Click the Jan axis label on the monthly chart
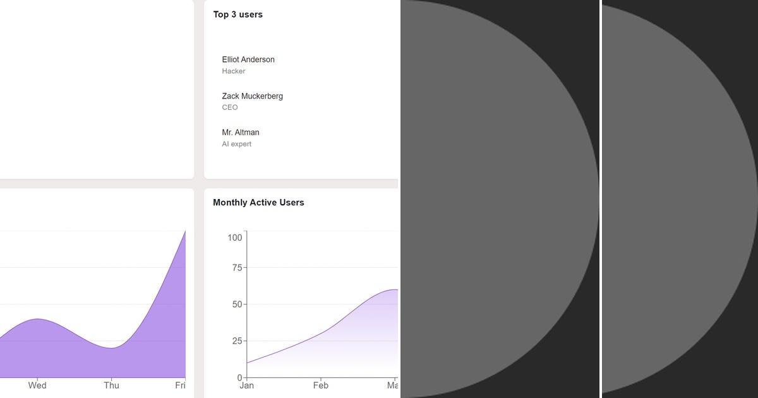The height and width of the screenshot is (398, 758). (x=247, y=385)
